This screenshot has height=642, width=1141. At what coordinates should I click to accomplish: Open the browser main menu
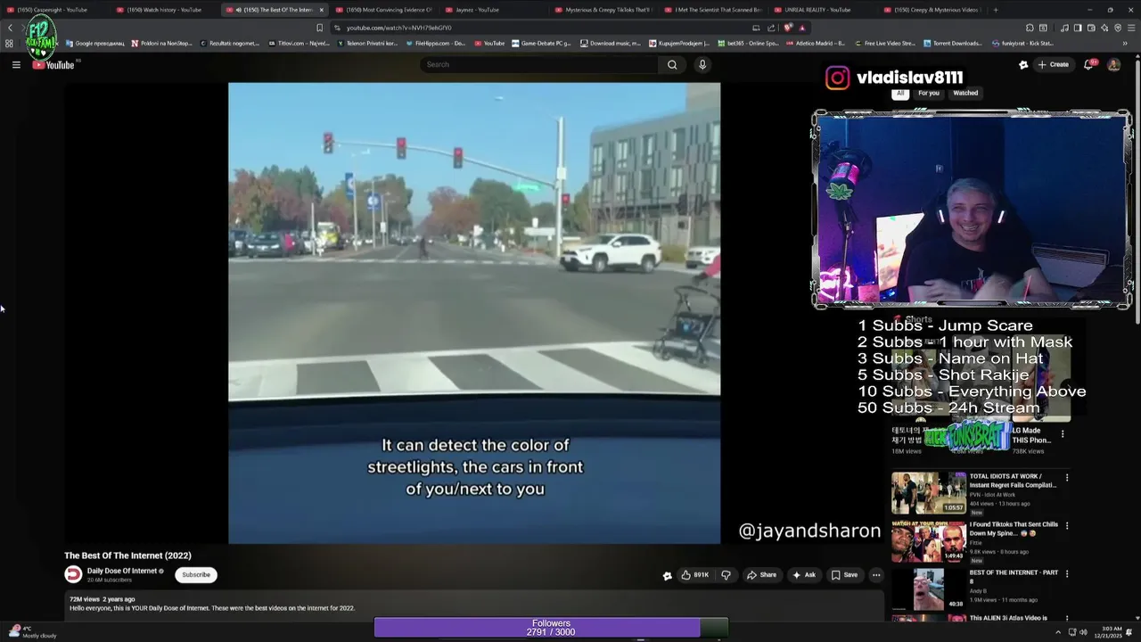click(1131, 28)
